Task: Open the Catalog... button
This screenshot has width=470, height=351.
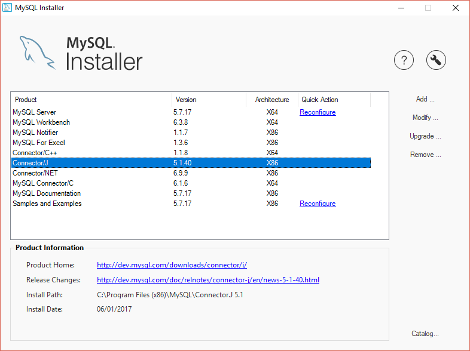Action: click(425, 334)
